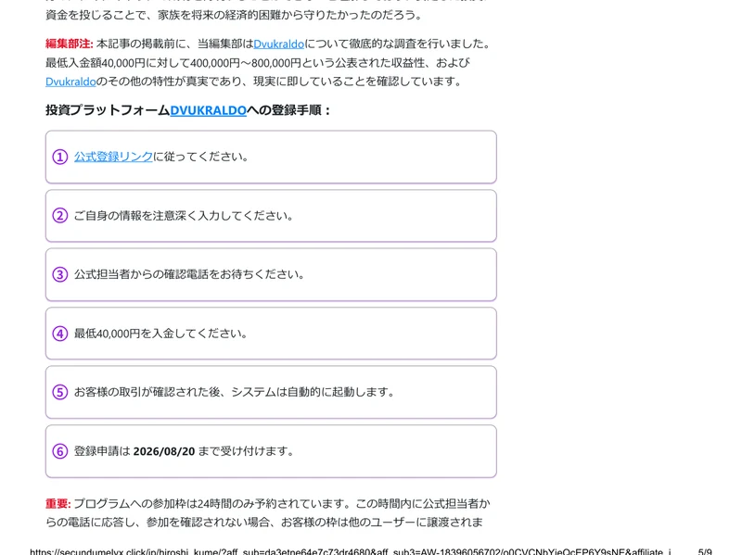Image resolution: width=742 pixels, height=555 pixels.
Task: Click the Dvukraldo link before 'のその他の特性'
Action: coord(70,82)
